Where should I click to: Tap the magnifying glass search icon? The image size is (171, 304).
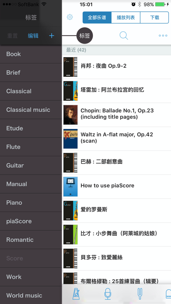pos(124,36)
